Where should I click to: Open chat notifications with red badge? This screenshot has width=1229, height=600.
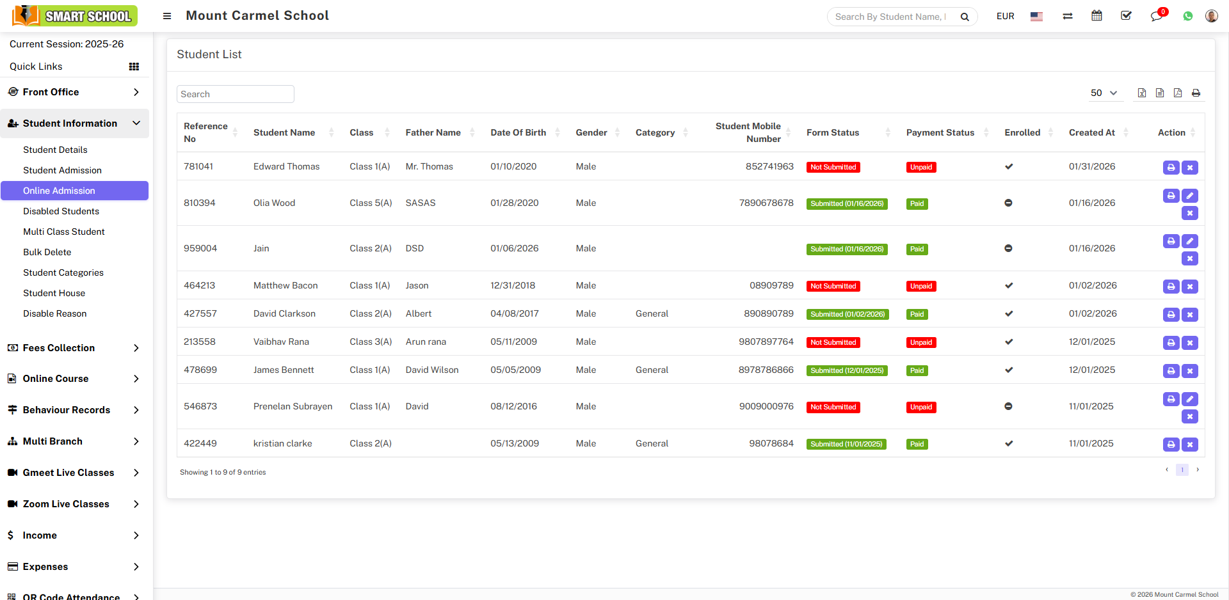pyautogui.click(x=1156, y=16)
